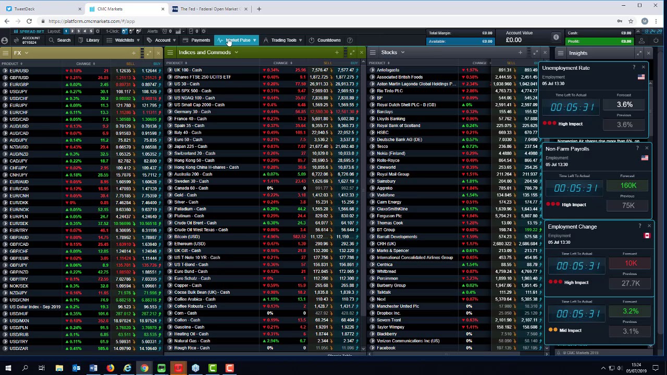Open the Indices and Commods panel menu icon

point(170,53)
